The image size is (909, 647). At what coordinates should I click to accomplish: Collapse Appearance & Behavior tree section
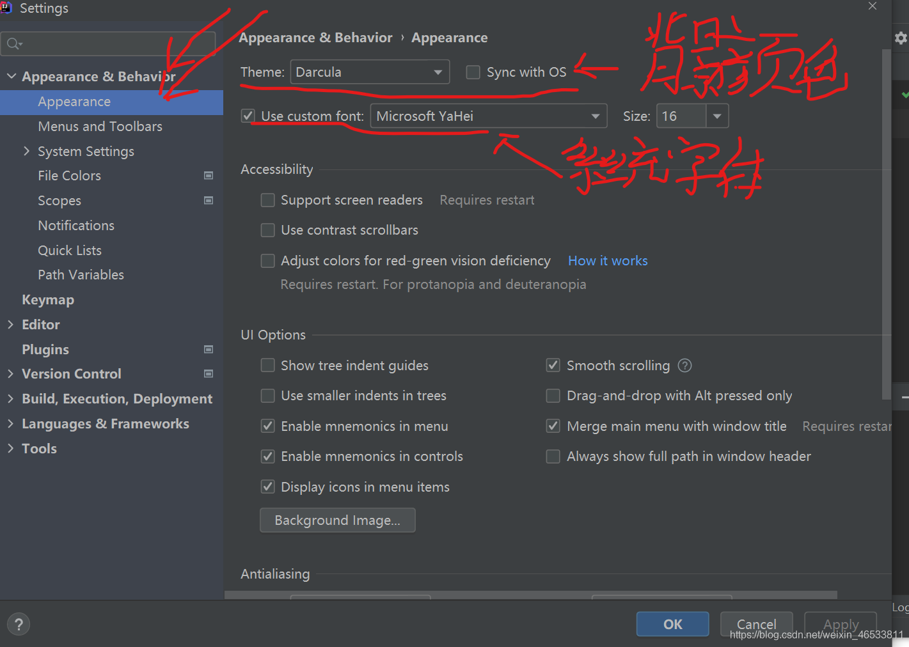coord(12,76)
